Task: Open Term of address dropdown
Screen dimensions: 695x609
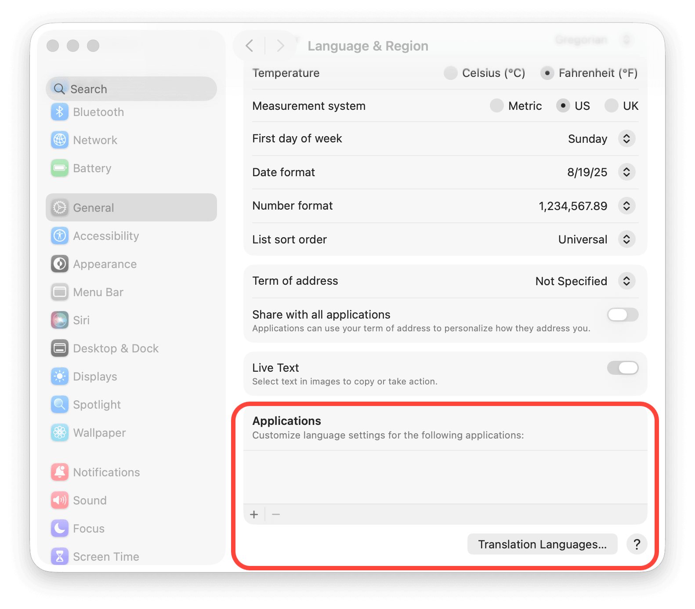Action: 626,281
